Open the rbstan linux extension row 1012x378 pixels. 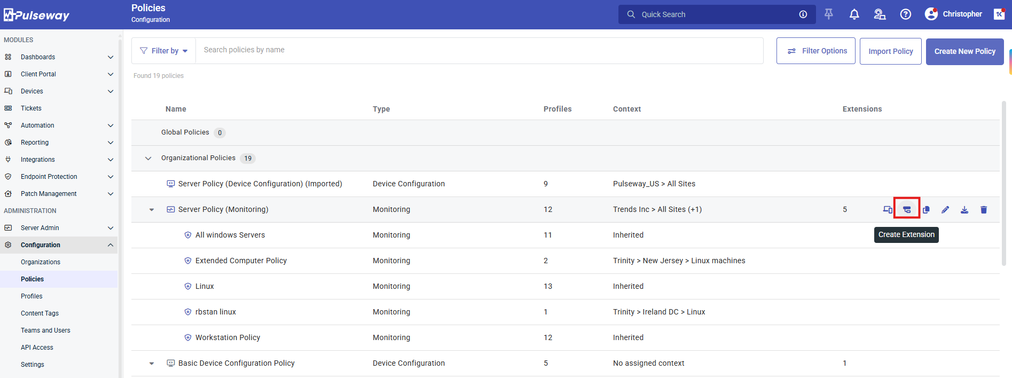565,312
